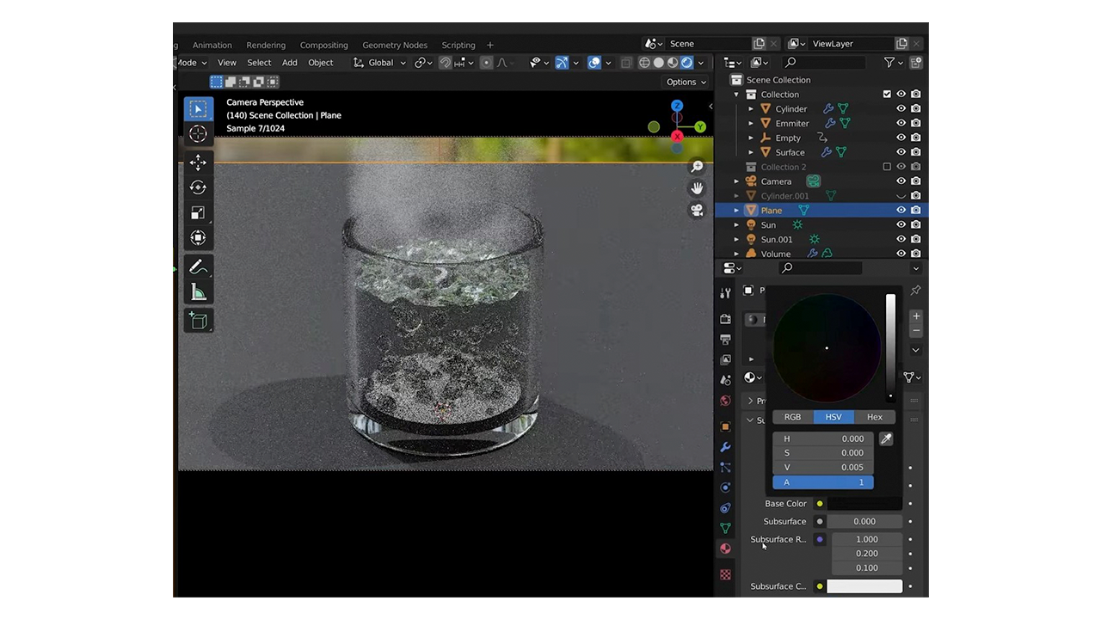Hide the Plane object in viewport

pyautogui.click(x=901, y=211)
